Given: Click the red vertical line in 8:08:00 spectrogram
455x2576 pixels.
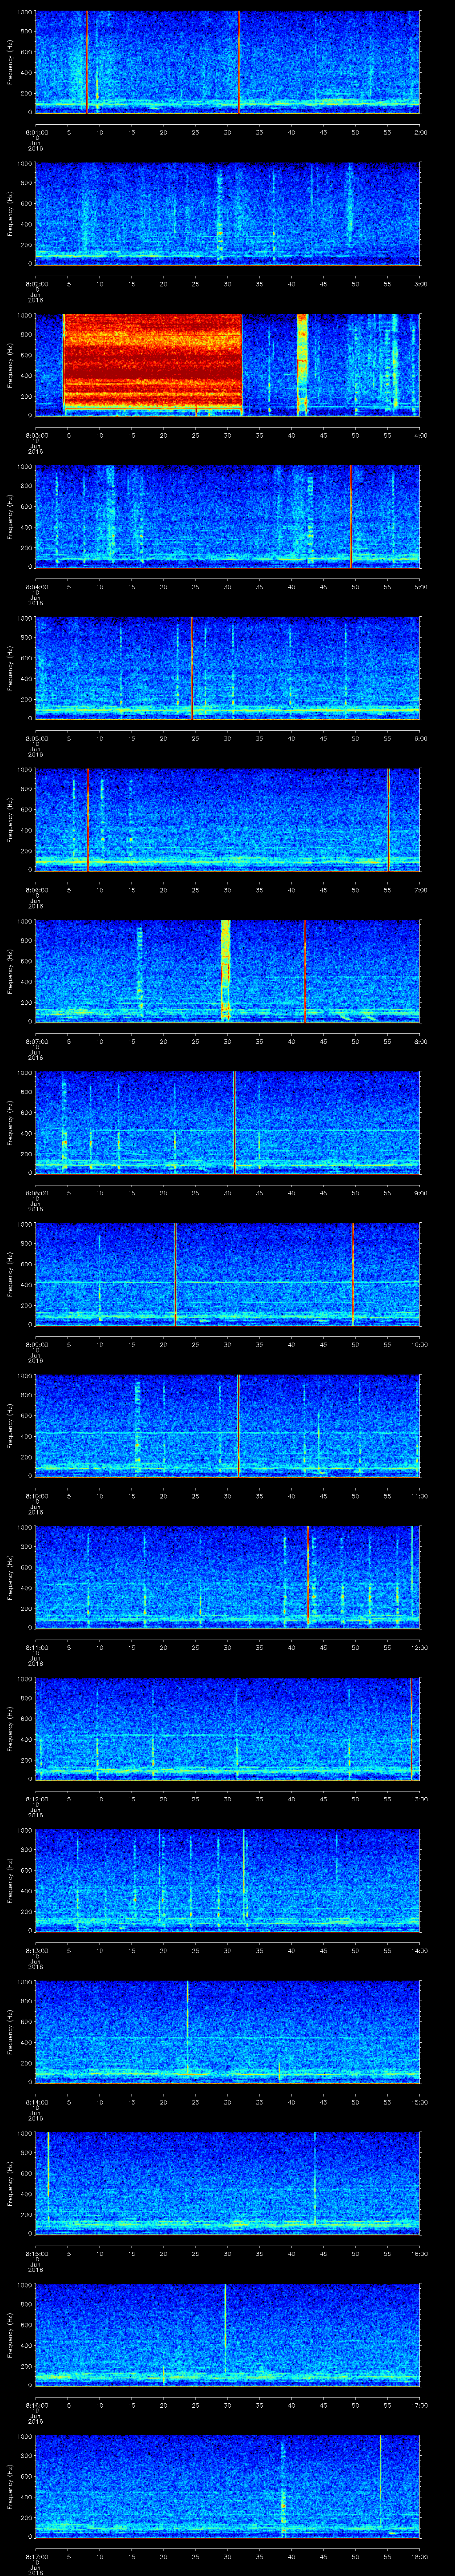Looking at the screenshot, I should 234,1122.
